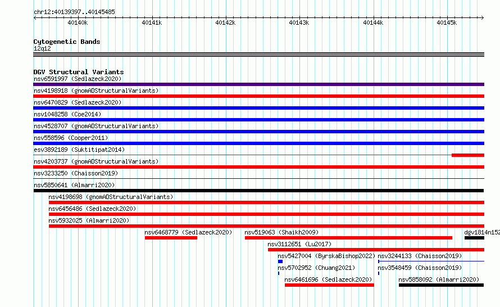Click the red nsv4203737 variant bar
Screen dimensions: 500x307
(258, 167)
